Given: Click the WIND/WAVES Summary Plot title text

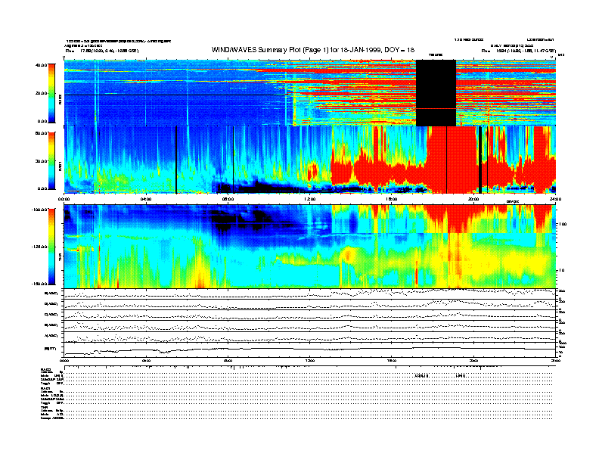Looking at the screenshot, I should pos(313,50).
